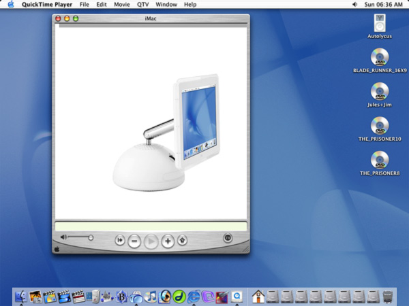Open the Help menu
This screenshot has width=409, height=306.
click(x=190, y=5)
